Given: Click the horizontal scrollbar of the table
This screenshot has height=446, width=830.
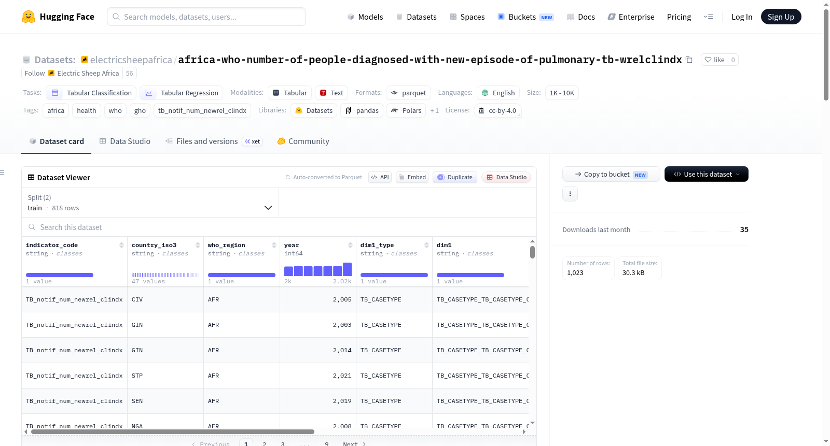Looking at the screenshot, I should (x=173, y=431).
